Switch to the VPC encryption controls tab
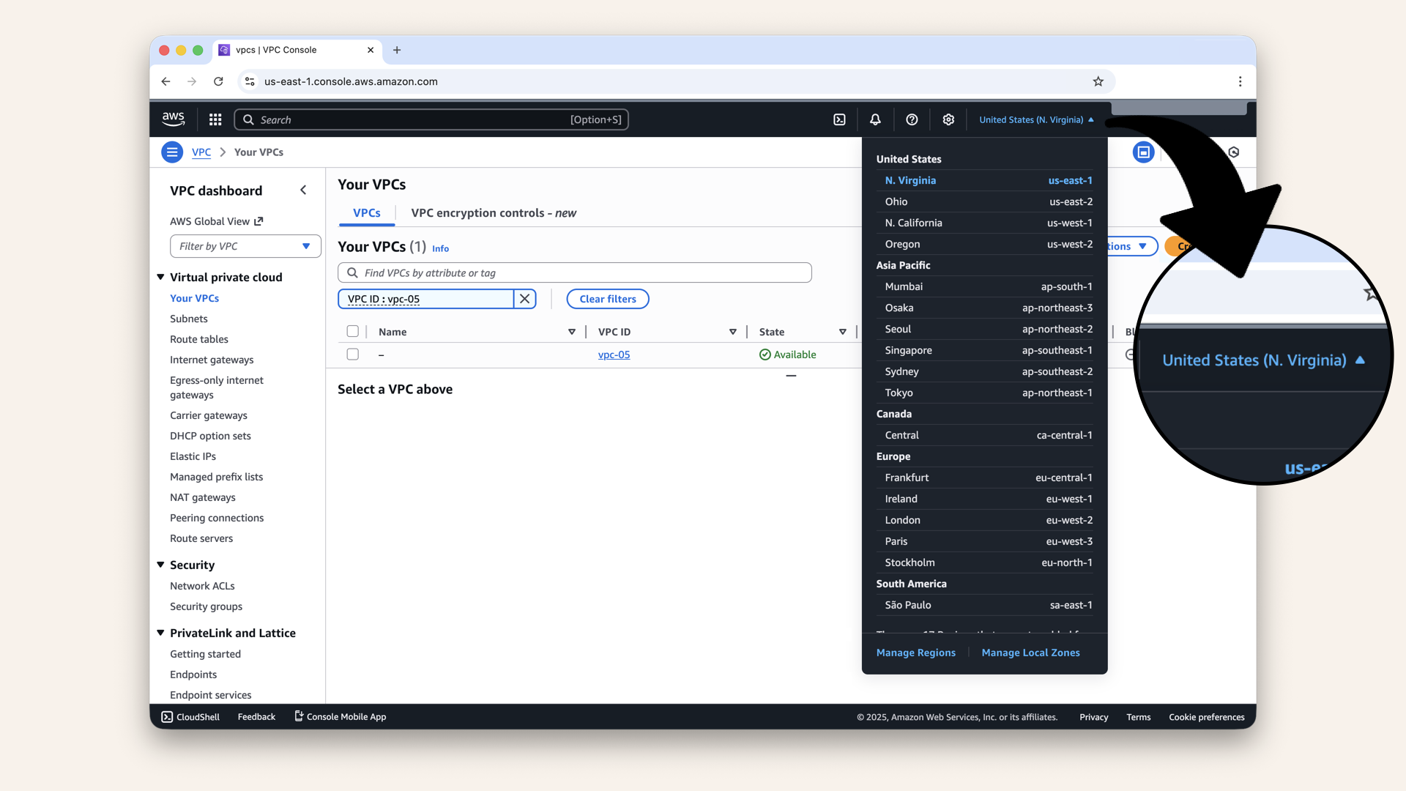1406x791 pixels. click(493, 213)
